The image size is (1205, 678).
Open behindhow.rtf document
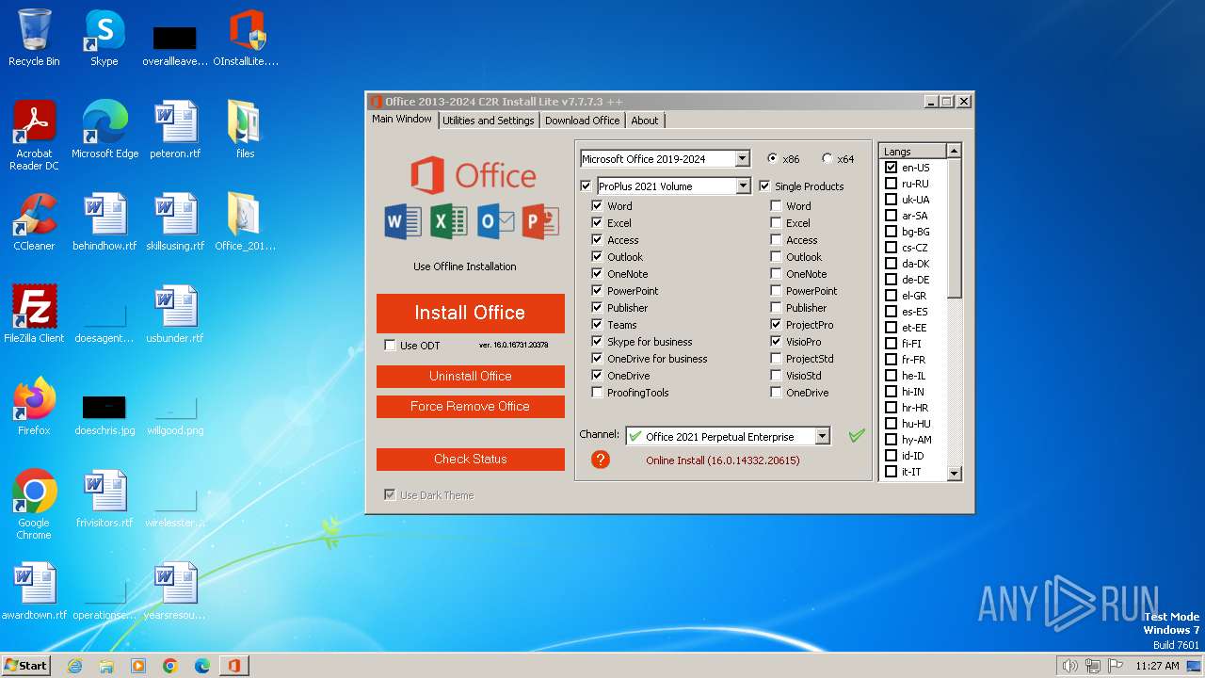coord(104,222)
